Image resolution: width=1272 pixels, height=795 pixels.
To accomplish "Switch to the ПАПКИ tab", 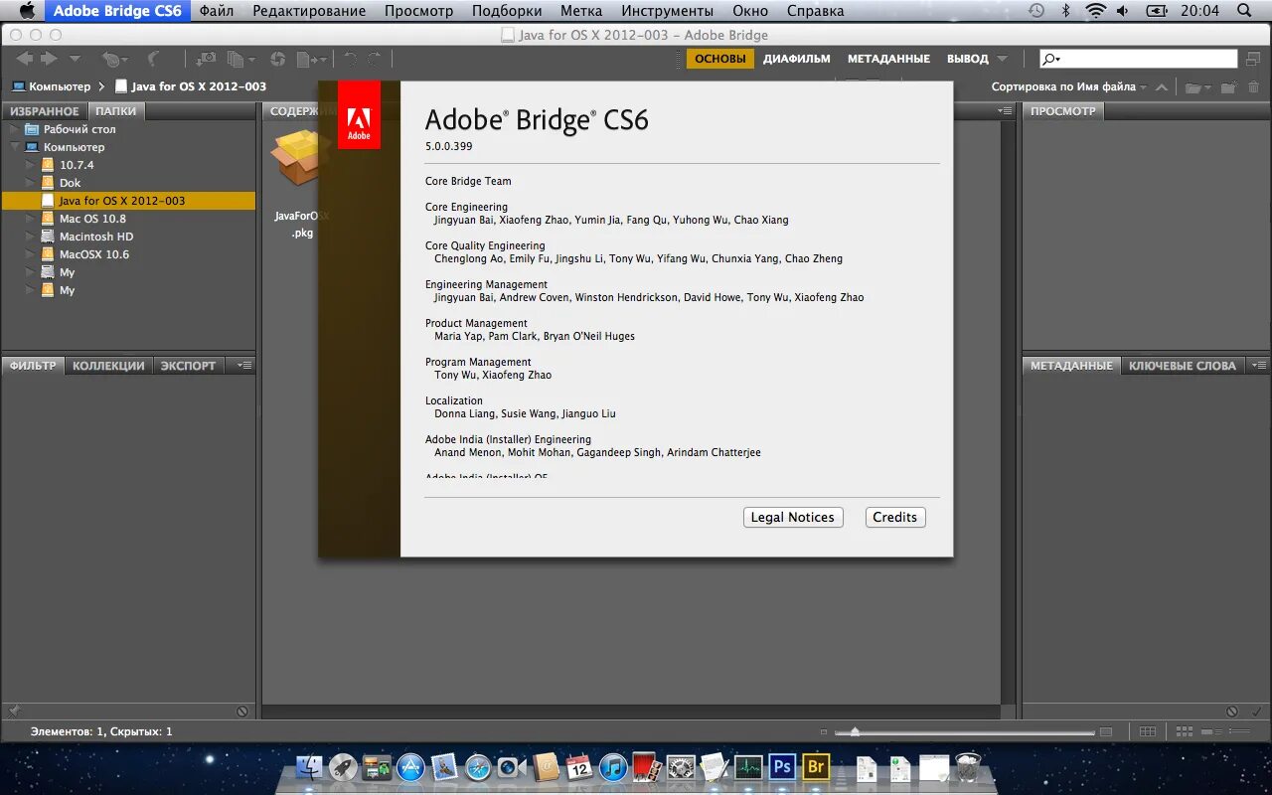I will [116, 111].
